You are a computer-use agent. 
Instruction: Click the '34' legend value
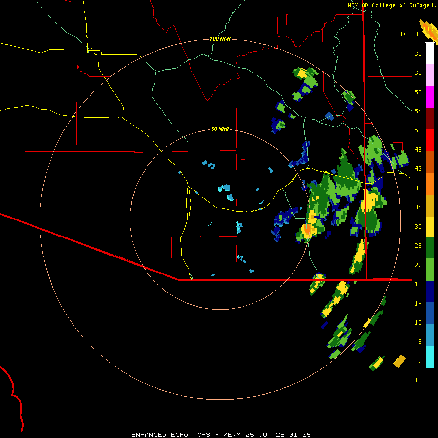[x=418, y=207]
